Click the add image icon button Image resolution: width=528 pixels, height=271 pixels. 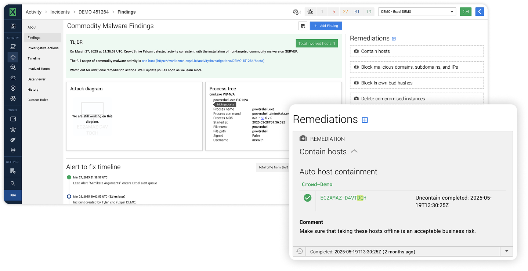pyautogui.click(x=303, y=26)
